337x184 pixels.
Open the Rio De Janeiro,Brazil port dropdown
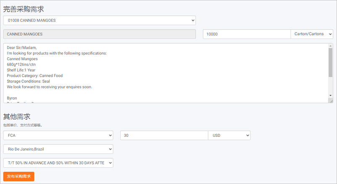(x=58, y=149)
